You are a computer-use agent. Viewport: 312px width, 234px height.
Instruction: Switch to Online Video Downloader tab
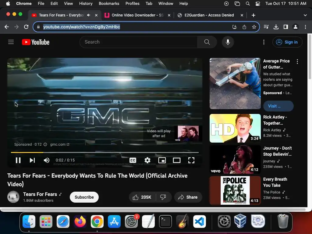tap(137, 15)
